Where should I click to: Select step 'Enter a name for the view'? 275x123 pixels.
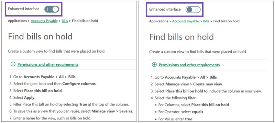coord(52,118)
